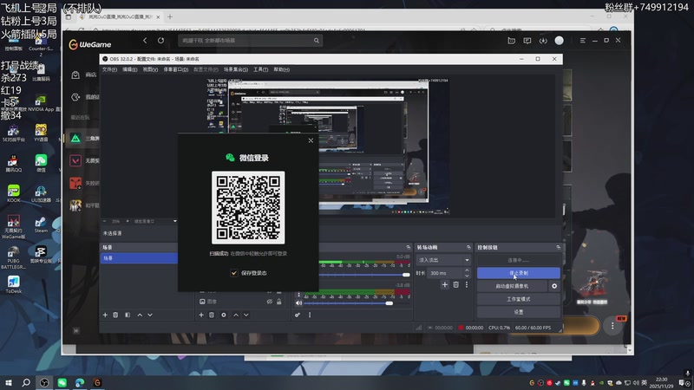Click the 连接中 streaming button

(518, 260)
